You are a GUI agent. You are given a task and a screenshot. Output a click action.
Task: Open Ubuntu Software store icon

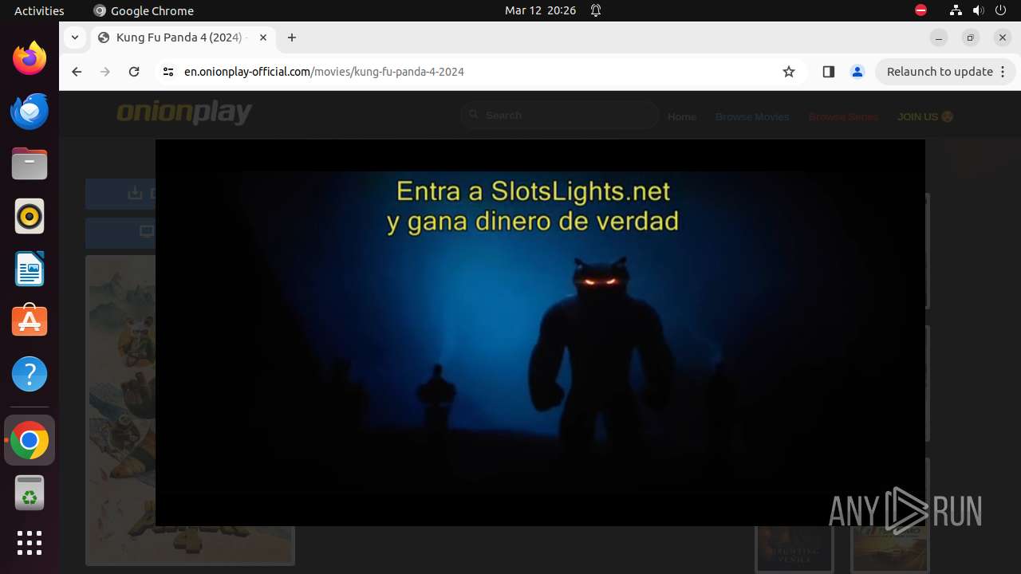pos(30,321)
